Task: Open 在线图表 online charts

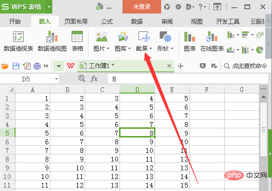Action: coord(212,41)
